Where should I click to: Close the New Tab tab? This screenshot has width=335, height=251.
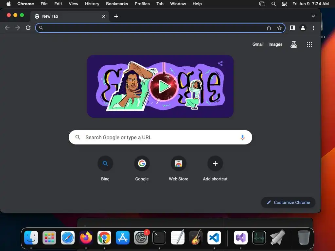pos(104,16)
